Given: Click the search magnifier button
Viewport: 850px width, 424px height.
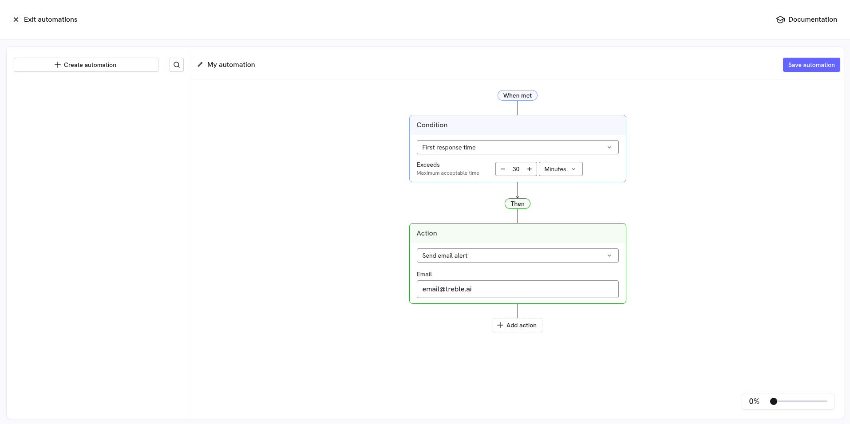Looking at the screenshot, I should point(177,65).
